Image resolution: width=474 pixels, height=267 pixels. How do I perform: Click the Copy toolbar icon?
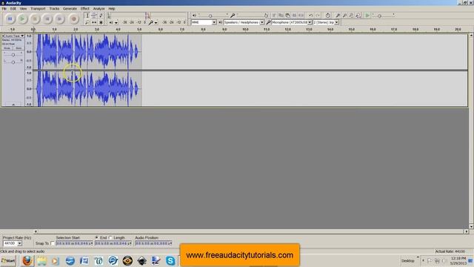point(281,16)
